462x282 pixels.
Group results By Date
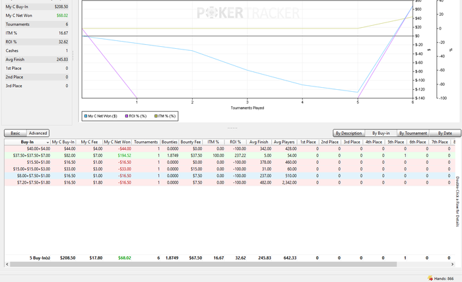click(x=445, y=133)
